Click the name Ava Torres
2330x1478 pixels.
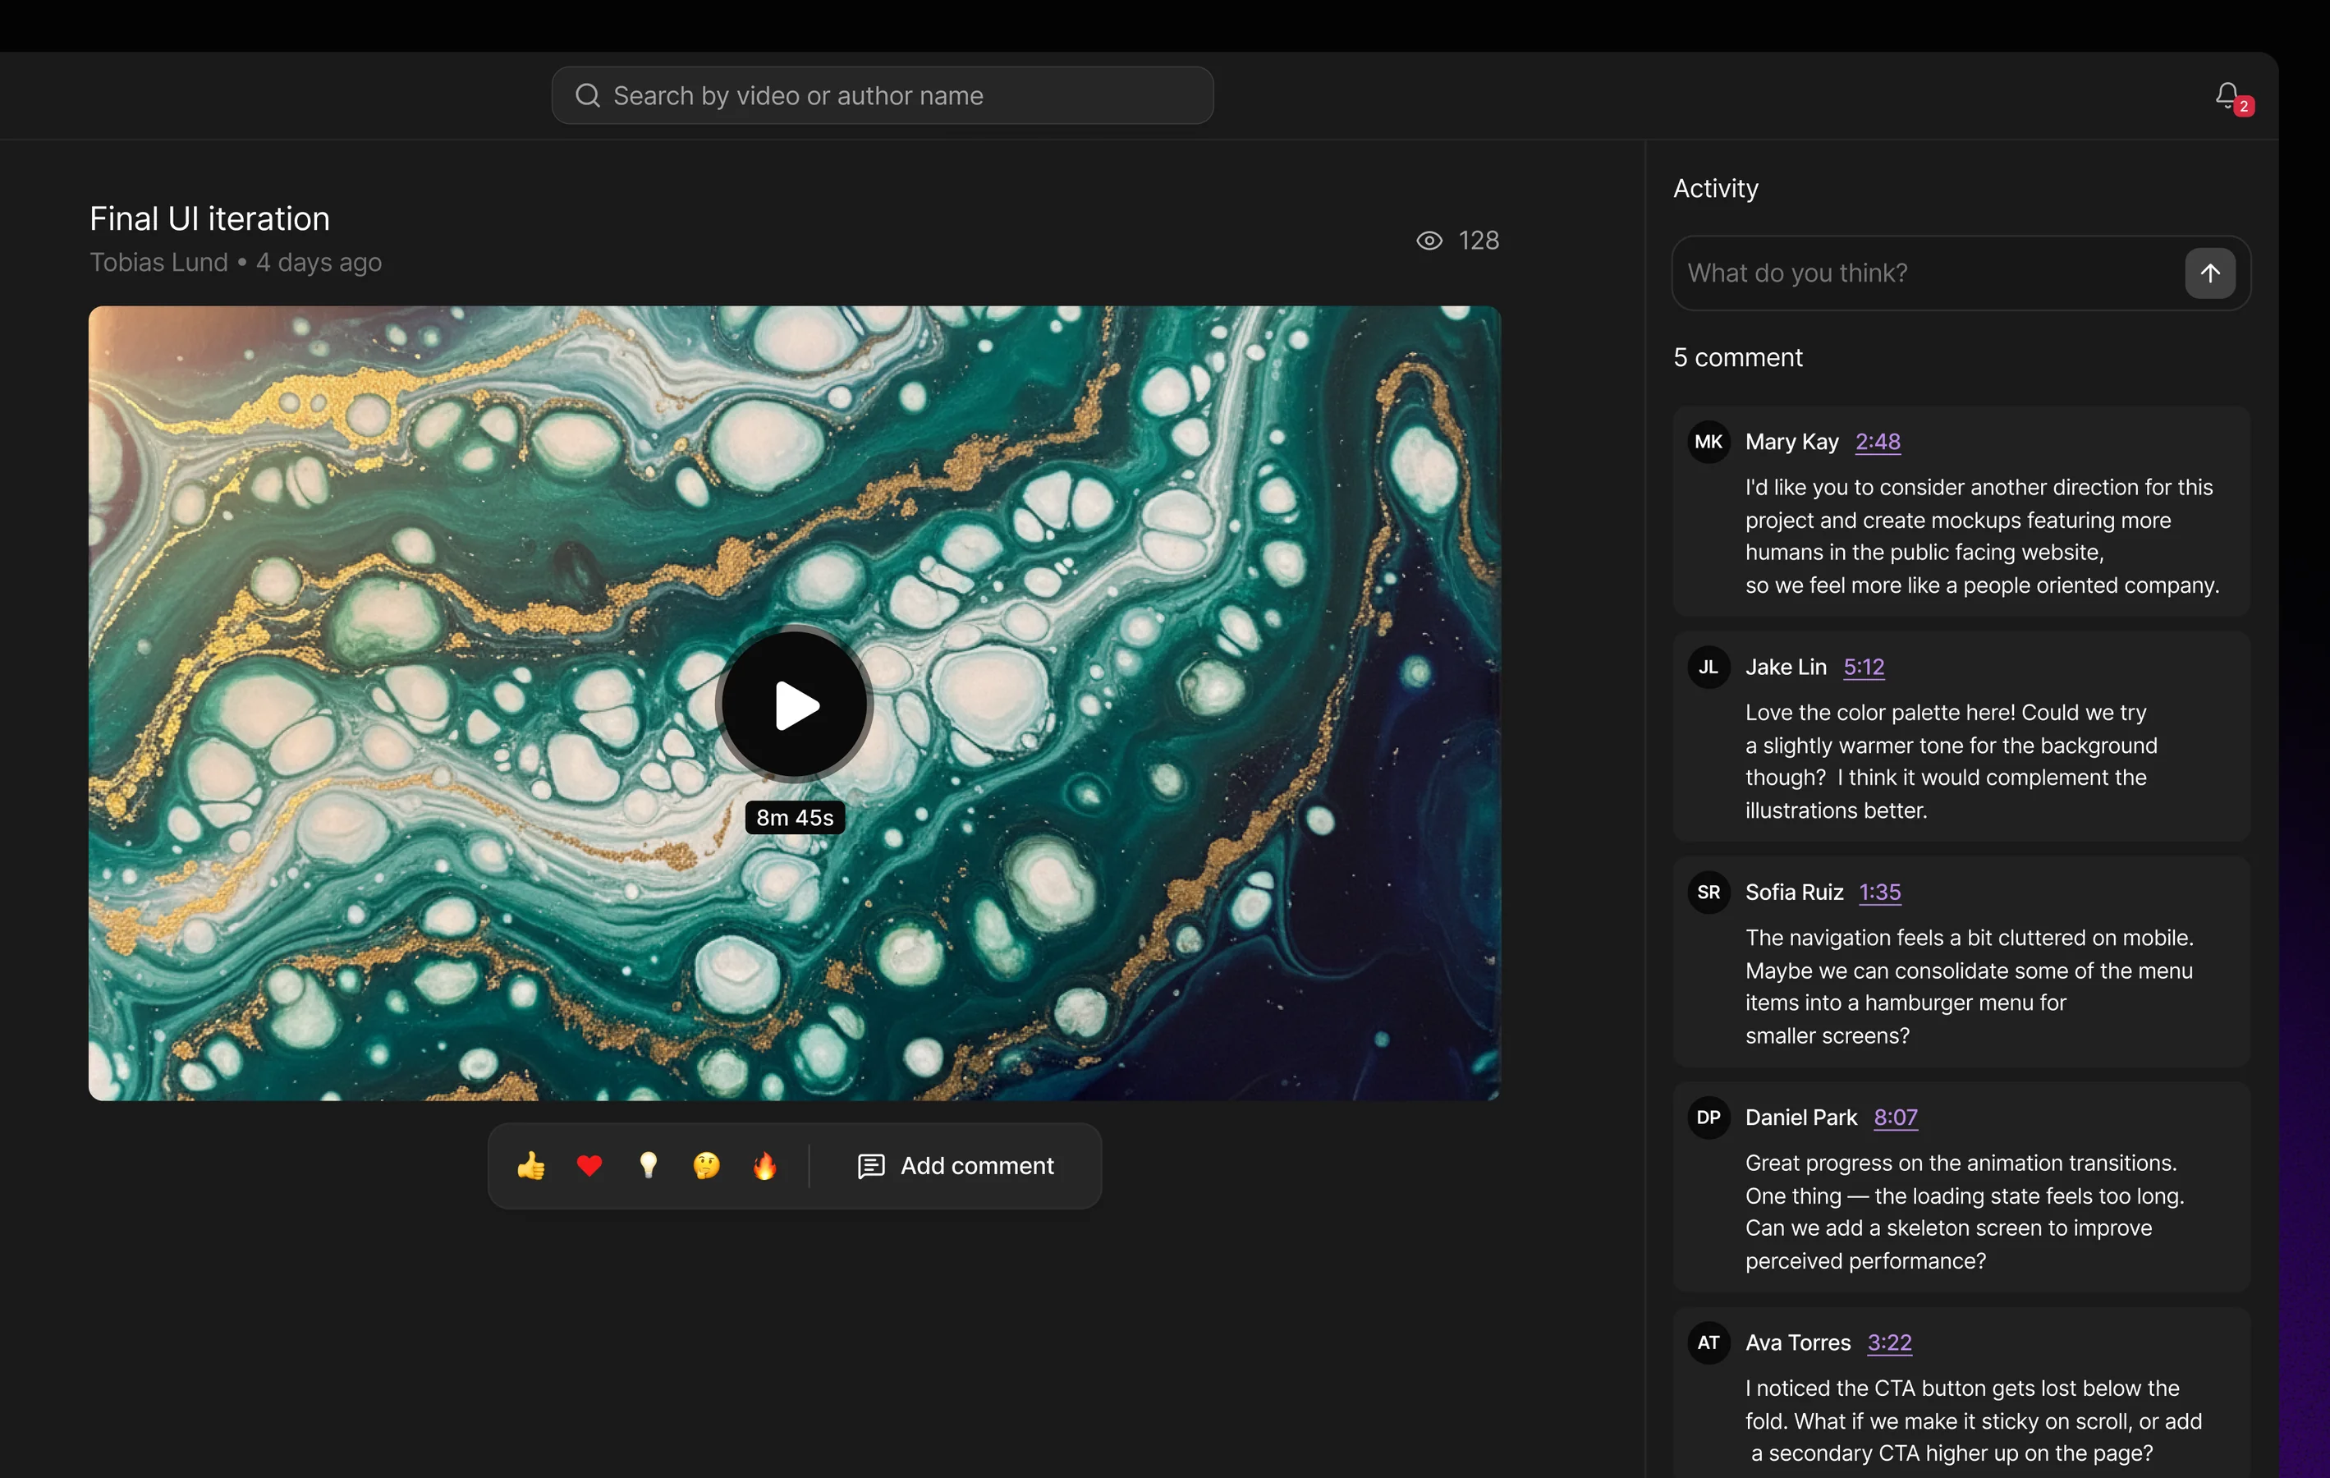[x=1798, y=1343]
